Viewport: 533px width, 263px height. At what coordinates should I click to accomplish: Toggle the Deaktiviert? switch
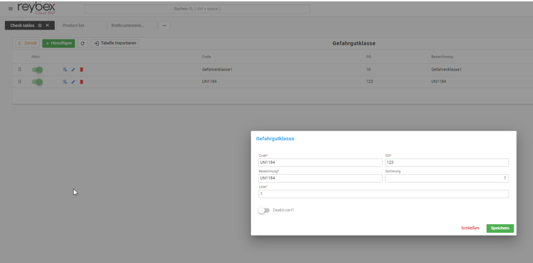[x=264, y=210]
